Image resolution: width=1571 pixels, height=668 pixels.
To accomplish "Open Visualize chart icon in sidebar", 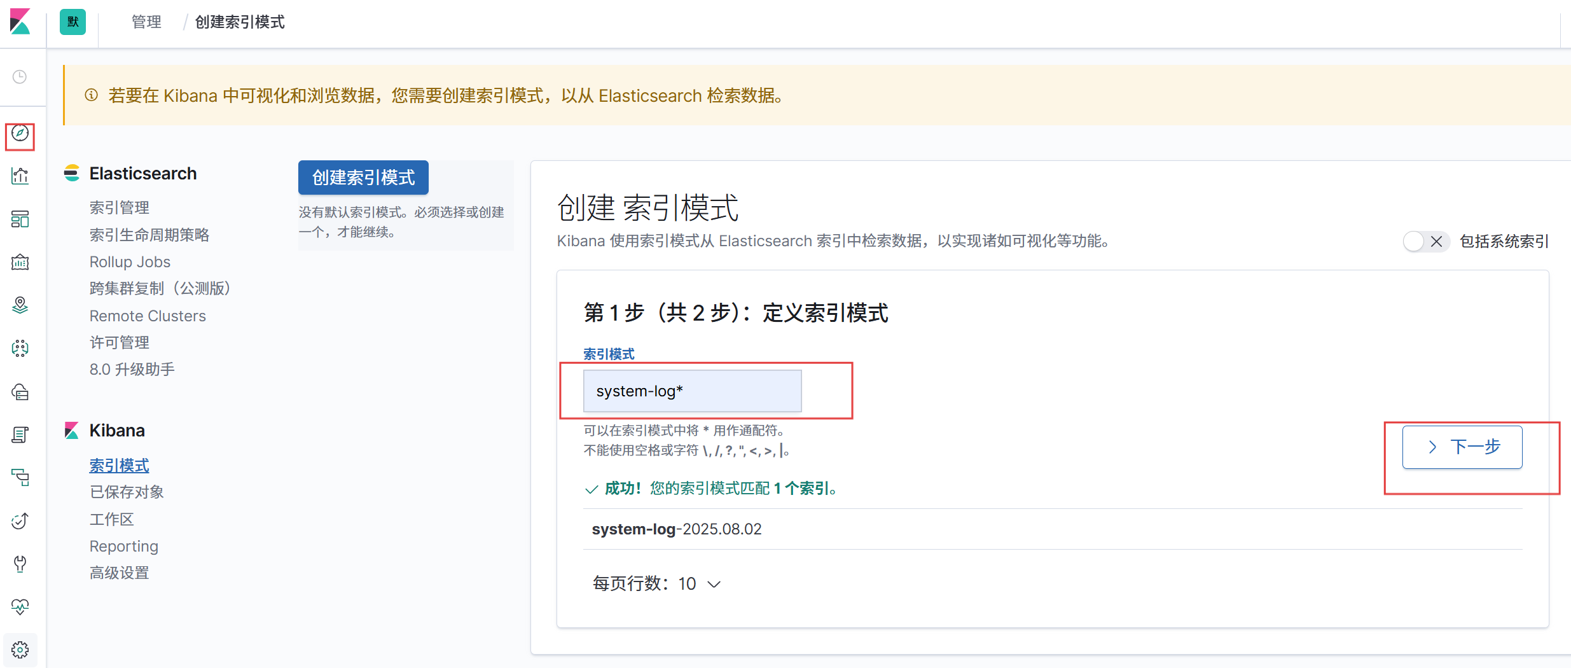I will click(20, 176).
